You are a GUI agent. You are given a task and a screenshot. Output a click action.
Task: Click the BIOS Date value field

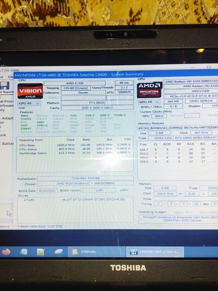point(47,190)
